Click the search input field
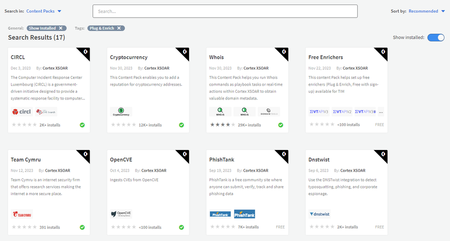The image size is (450, 241). 225,11
